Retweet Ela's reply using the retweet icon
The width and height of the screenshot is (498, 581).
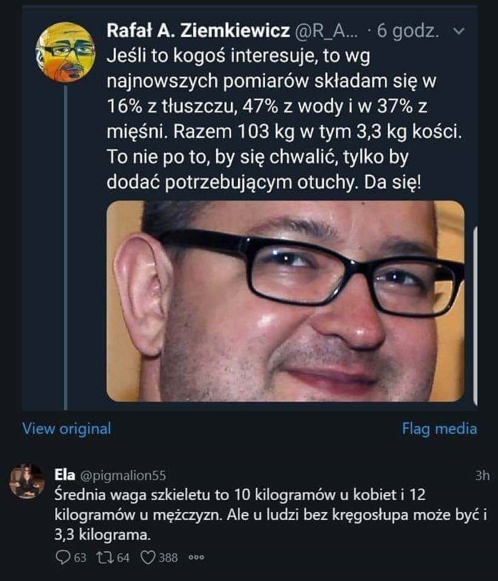105,557
